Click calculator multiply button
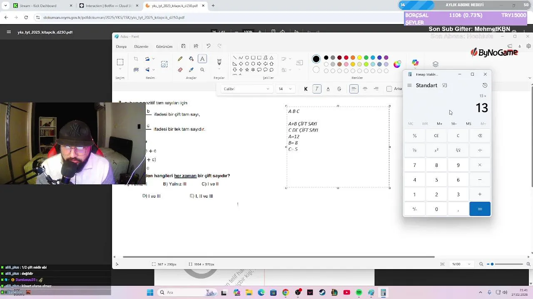This screenshot has height=299, width=533. (x=480, y=165)
